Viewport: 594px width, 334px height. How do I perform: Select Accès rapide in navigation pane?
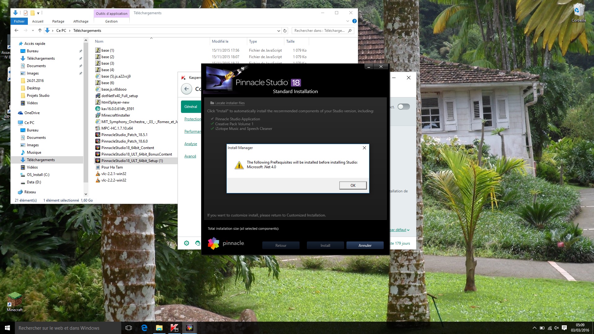(x=35, y=44)
